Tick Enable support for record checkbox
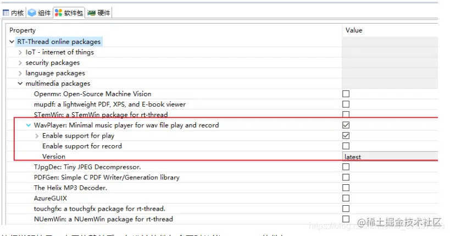 (346, 146)
